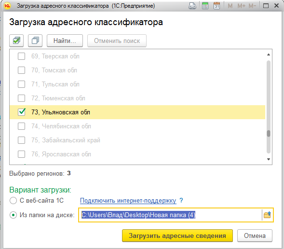This screenshot has width=284, height=249.
Task: Check the 75, Забайкальский край checkbox
Action: pyautogui.click(x=21, y=140)
